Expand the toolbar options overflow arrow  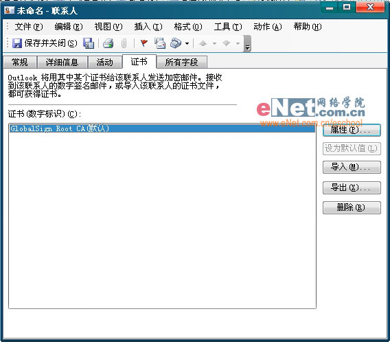coord(247,44)
